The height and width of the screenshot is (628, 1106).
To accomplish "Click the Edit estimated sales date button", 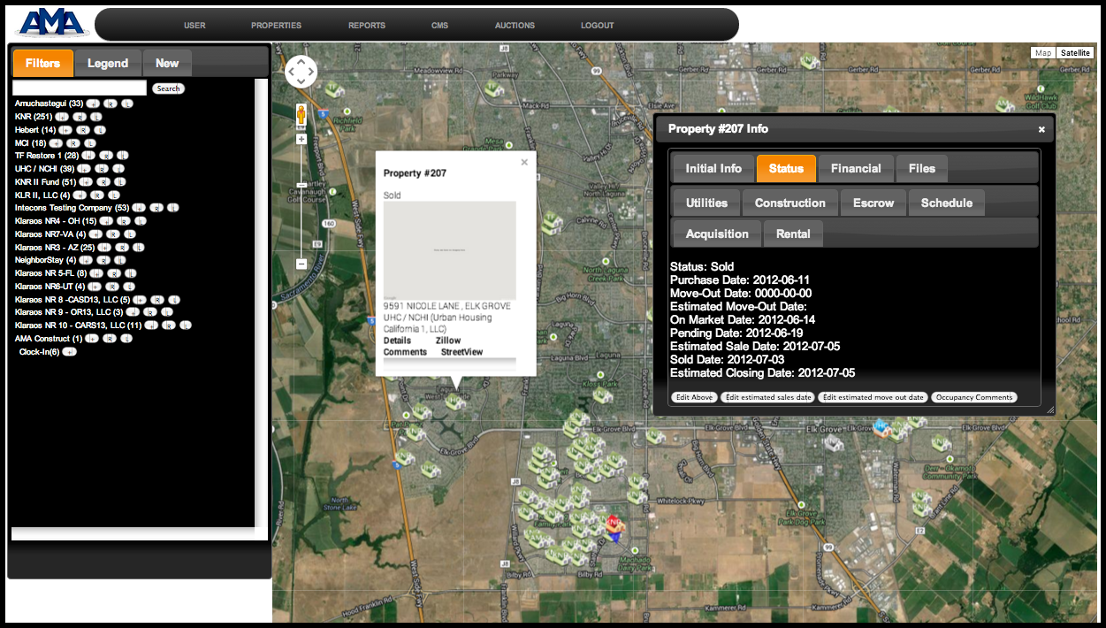I will click(x=768, y=397).
